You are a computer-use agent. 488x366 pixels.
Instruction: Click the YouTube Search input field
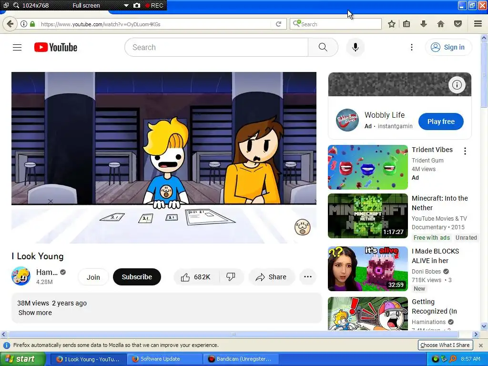point(217,47)
